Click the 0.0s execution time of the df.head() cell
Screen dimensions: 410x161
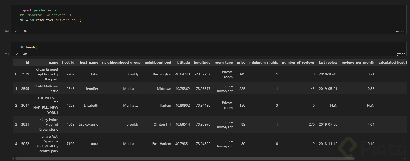point(24,54)
